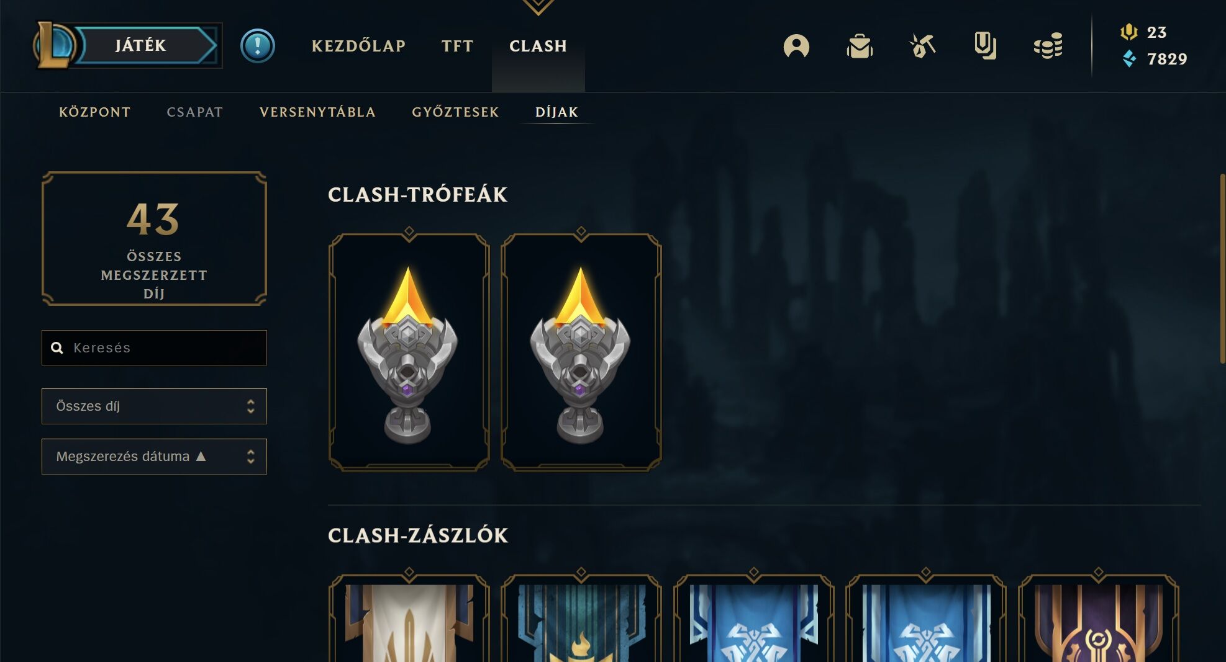This screenshot has height=662, width=1226.
Task: Open TFT in main navigation
Action: click(458, 46)
